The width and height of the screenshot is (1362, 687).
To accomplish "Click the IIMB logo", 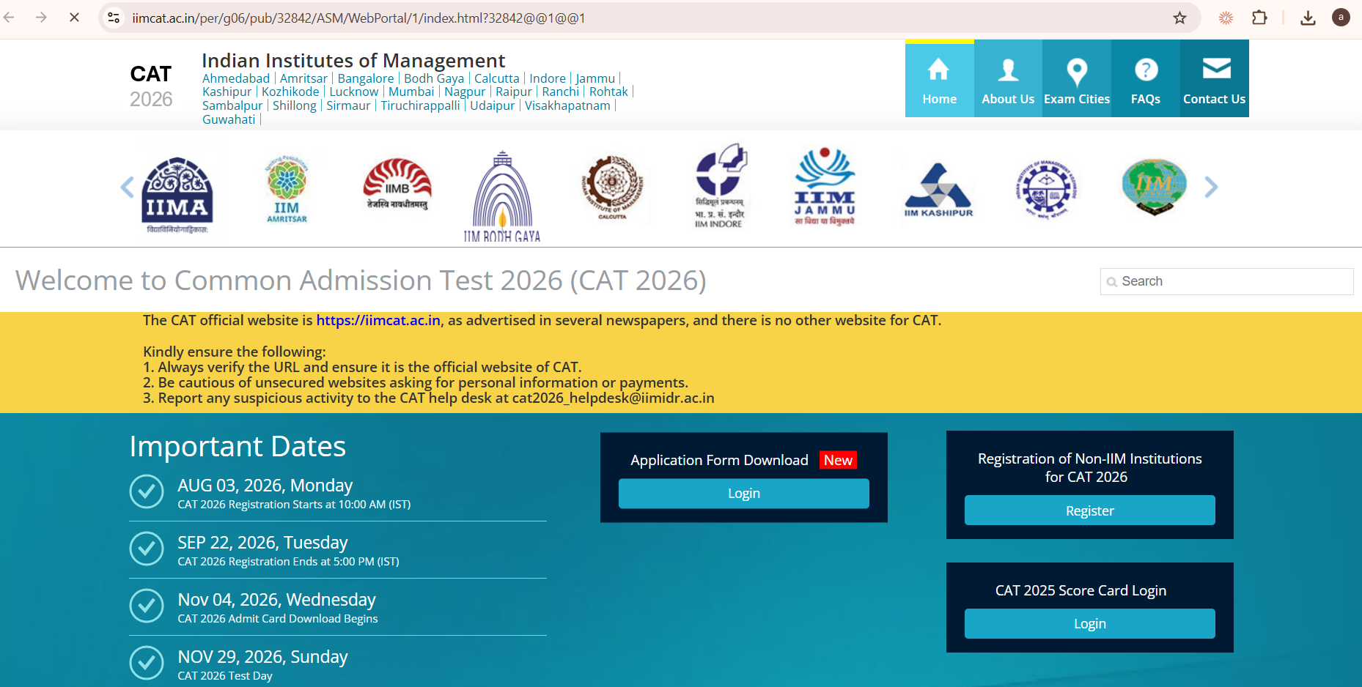I will 397,185.
